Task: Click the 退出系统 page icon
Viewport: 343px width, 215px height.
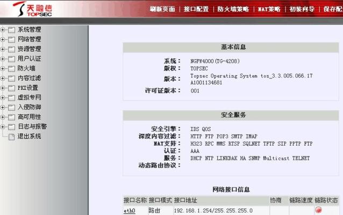Action: [12, 137]
